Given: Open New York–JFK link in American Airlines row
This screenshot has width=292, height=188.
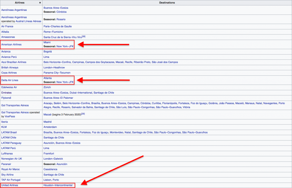Looking at the screenshot, I should coord(65,46).
